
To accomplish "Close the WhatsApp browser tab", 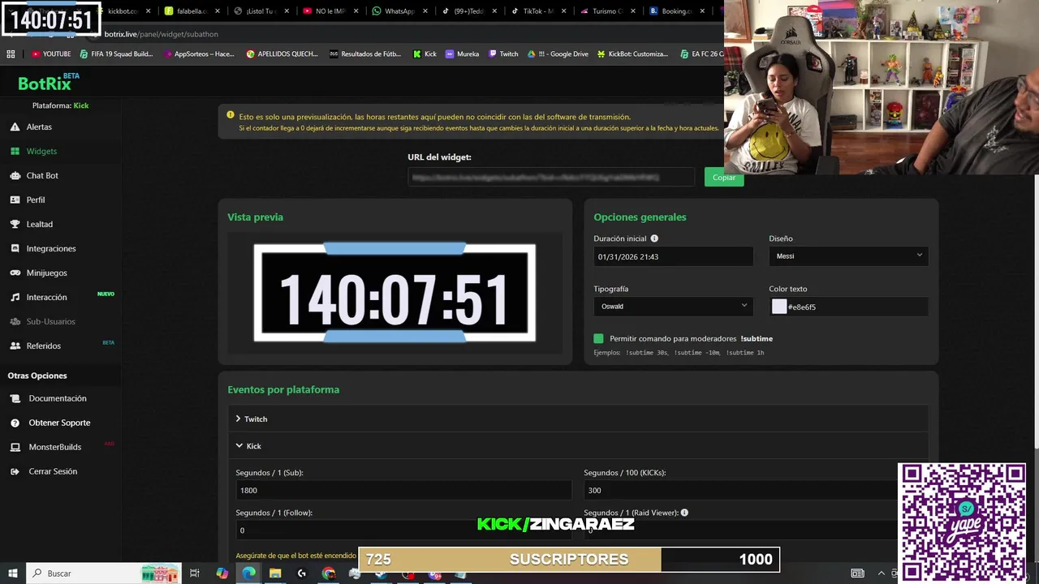I will tap(425, 11).
